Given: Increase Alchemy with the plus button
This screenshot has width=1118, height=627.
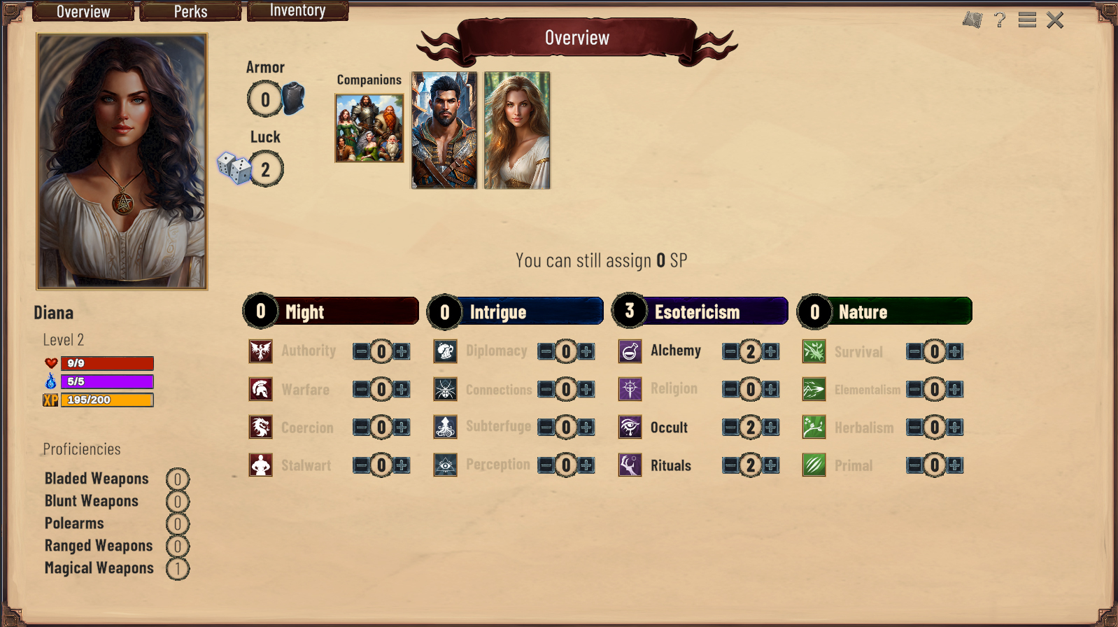Looking at the screenshot, I should click(771, 351).
